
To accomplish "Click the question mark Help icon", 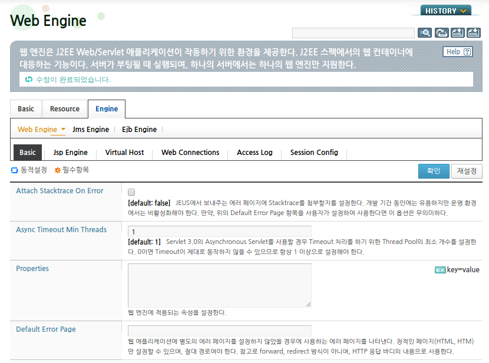I will (467, 52).
